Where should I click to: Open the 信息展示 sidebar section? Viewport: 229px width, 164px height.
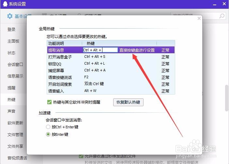pyautogui.click(x=15, y=76)
